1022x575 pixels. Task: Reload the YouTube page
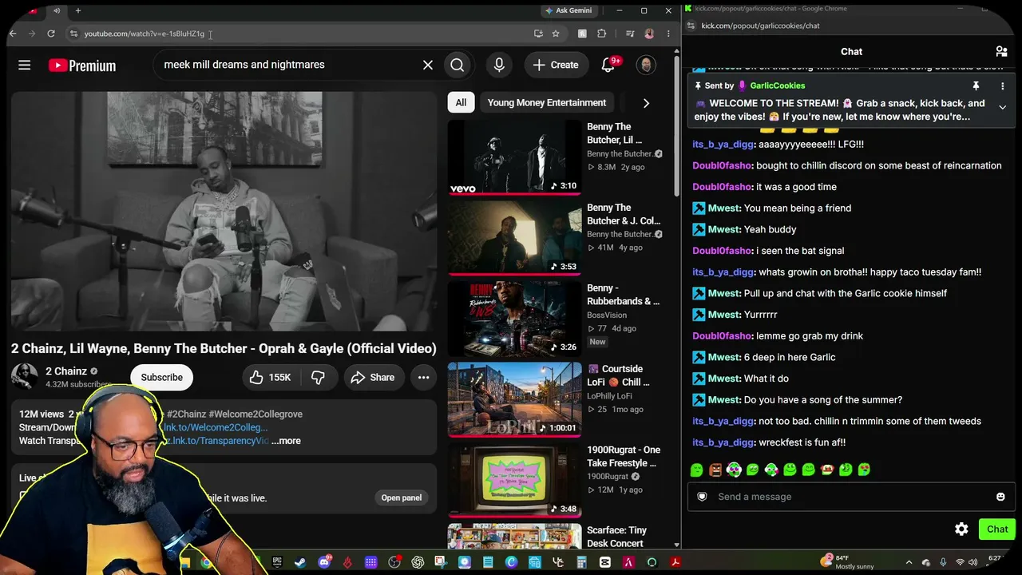click(x=51, y=34)
